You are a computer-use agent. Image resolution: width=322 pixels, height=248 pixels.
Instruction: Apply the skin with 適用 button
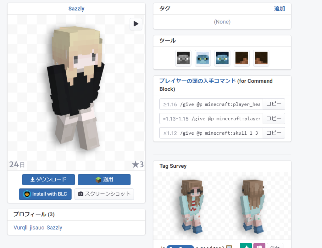pos(104,180)
